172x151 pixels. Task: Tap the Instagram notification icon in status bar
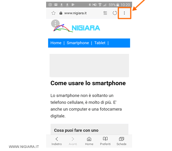(50, 5)
